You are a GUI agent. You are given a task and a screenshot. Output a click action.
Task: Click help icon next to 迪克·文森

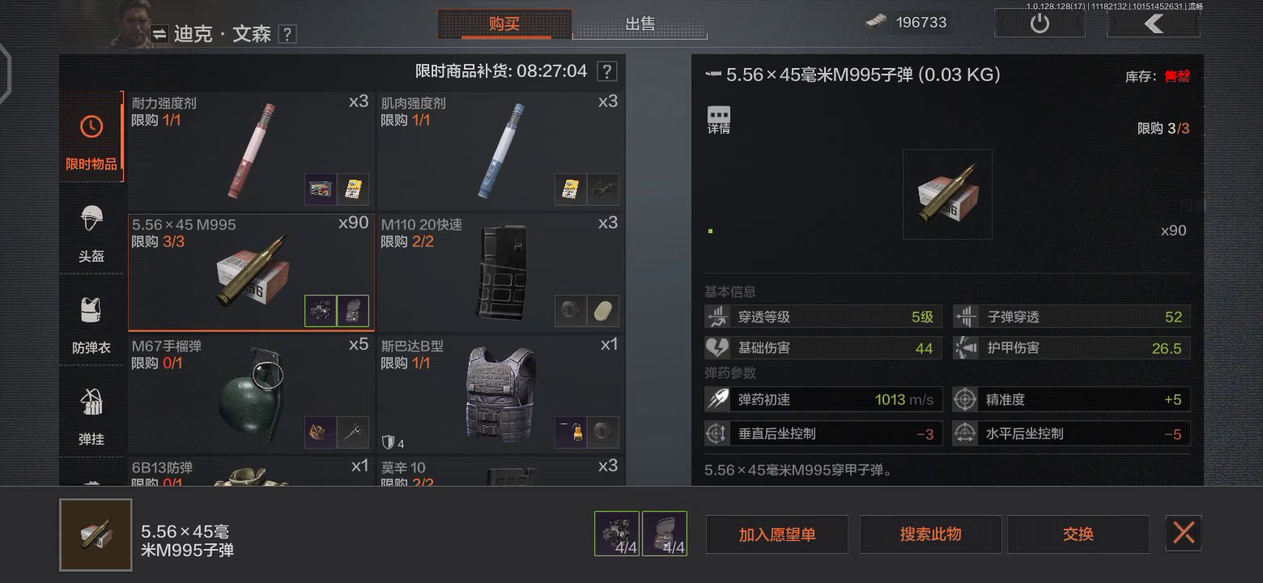[287, 34]
